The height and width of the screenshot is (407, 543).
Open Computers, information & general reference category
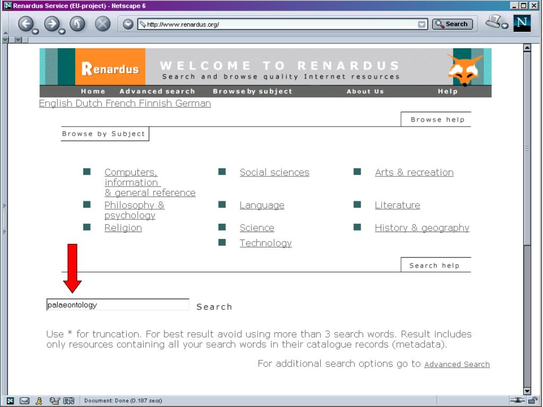(150, 182)
